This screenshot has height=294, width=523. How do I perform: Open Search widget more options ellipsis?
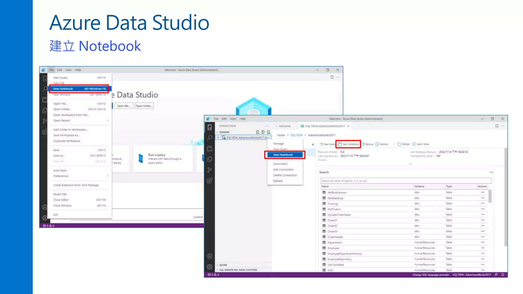pos(491,172)
